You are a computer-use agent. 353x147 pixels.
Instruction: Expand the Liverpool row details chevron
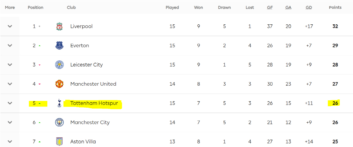(x=10, y=26)
